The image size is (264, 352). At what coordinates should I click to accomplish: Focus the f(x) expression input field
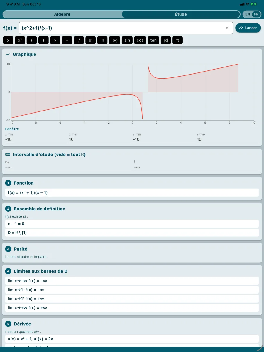point(126,28)
